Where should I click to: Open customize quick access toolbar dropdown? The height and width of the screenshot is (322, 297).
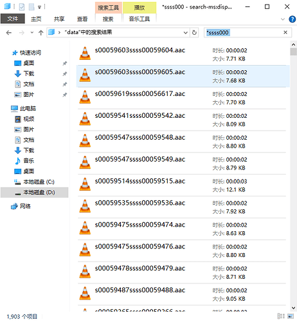coord(39,7)
